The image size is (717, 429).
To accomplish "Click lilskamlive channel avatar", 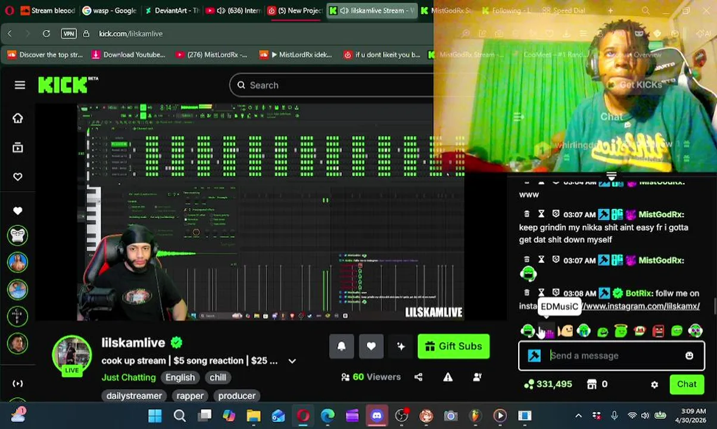I will pyautogui.click(x=72, y=355).
